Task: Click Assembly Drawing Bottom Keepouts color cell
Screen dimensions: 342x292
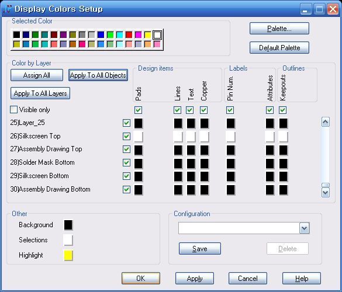Action: [x=284, y=190]
